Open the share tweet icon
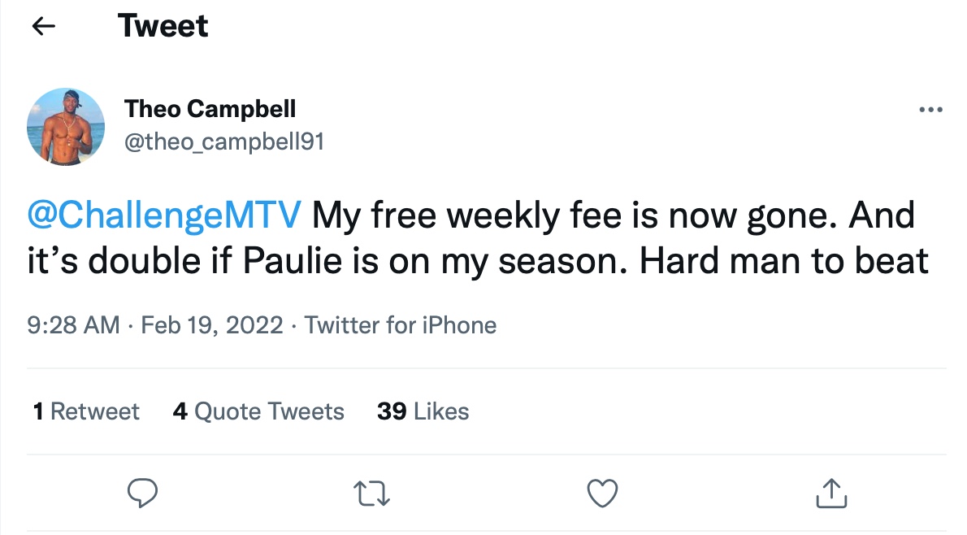967x535 pixels. coord(830,492)
